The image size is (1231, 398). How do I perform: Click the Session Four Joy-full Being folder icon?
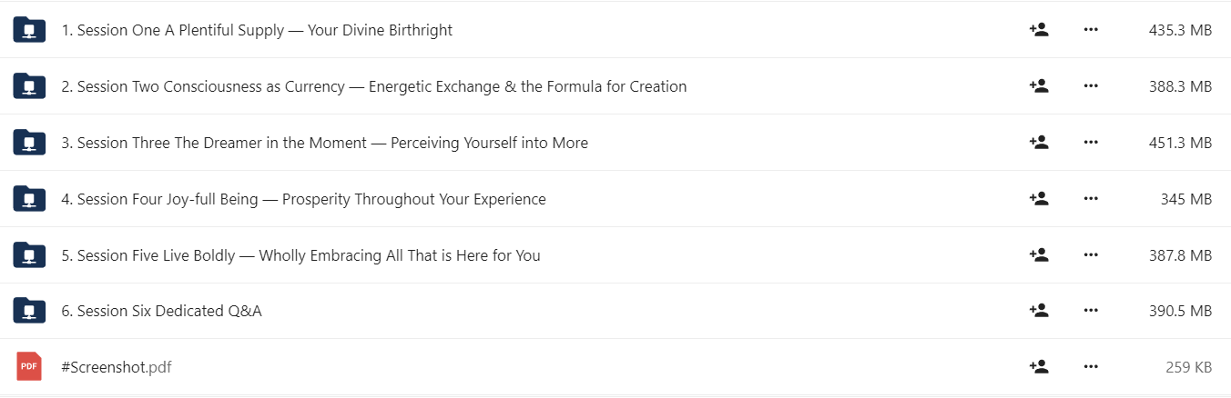(x=29, y=199)
